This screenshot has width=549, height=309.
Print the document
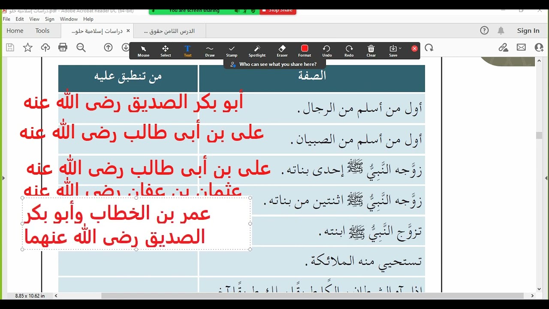tap(63, 48)
